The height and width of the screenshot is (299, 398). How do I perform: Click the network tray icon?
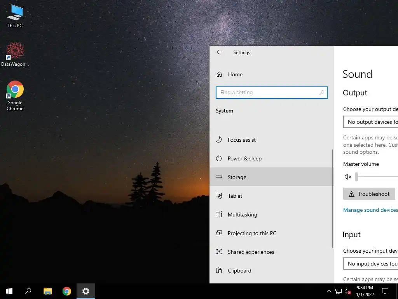[x=339, y=291]
